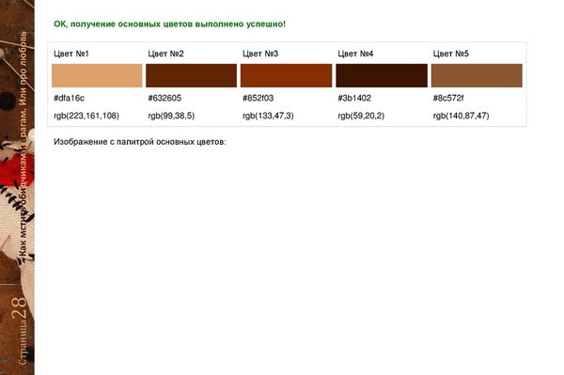Select the rgb(140,87,47) value
The width and height of the screenshot is (564, 375).
[462, 116]
